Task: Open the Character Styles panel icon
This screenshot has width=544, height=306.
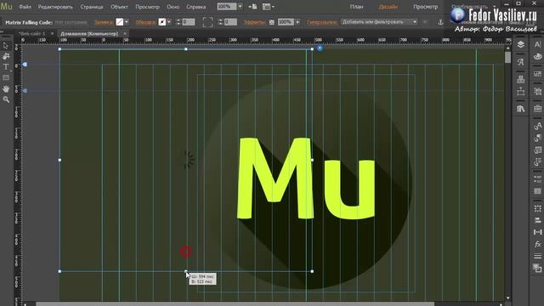Action: (537, 126)
